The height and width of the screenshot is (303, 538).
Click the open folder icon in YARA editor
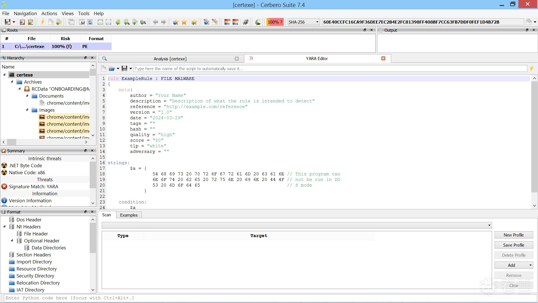(112, 68)
